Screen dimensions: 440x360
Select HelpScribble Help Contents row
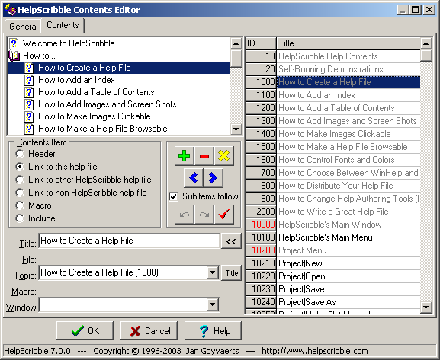point(348,56)
